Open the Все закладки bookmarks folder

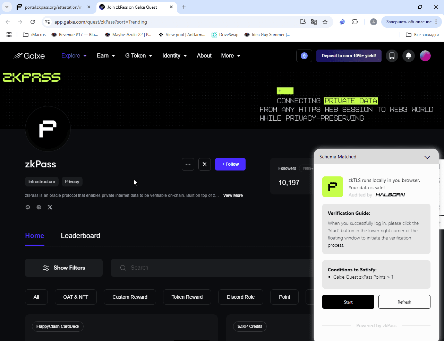[422, 35]
